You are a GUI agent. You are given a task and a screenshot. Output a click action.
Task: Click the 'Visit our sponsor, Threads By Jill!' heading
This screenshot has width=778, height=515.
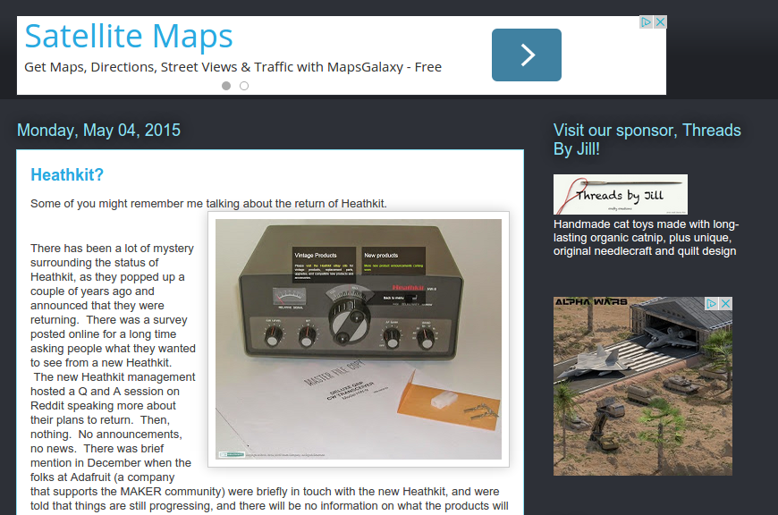[647, 139]
